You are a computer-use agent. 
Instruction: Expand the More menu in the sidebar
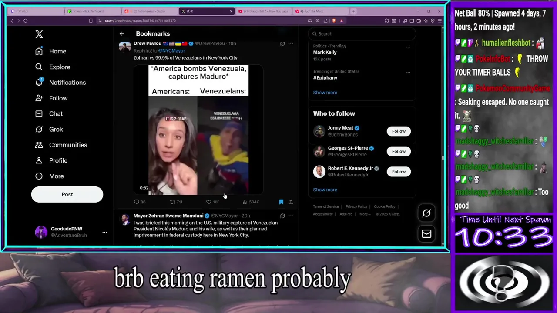tap(50, 176)
